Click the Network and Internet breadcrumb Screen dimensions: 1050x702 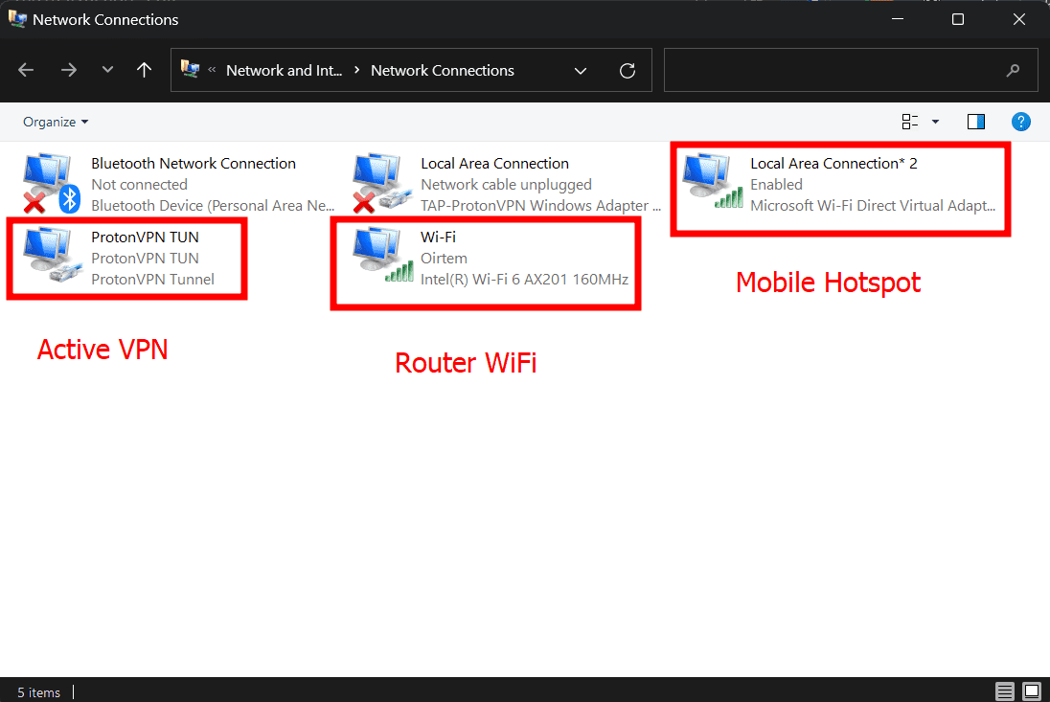pos(284,71)
